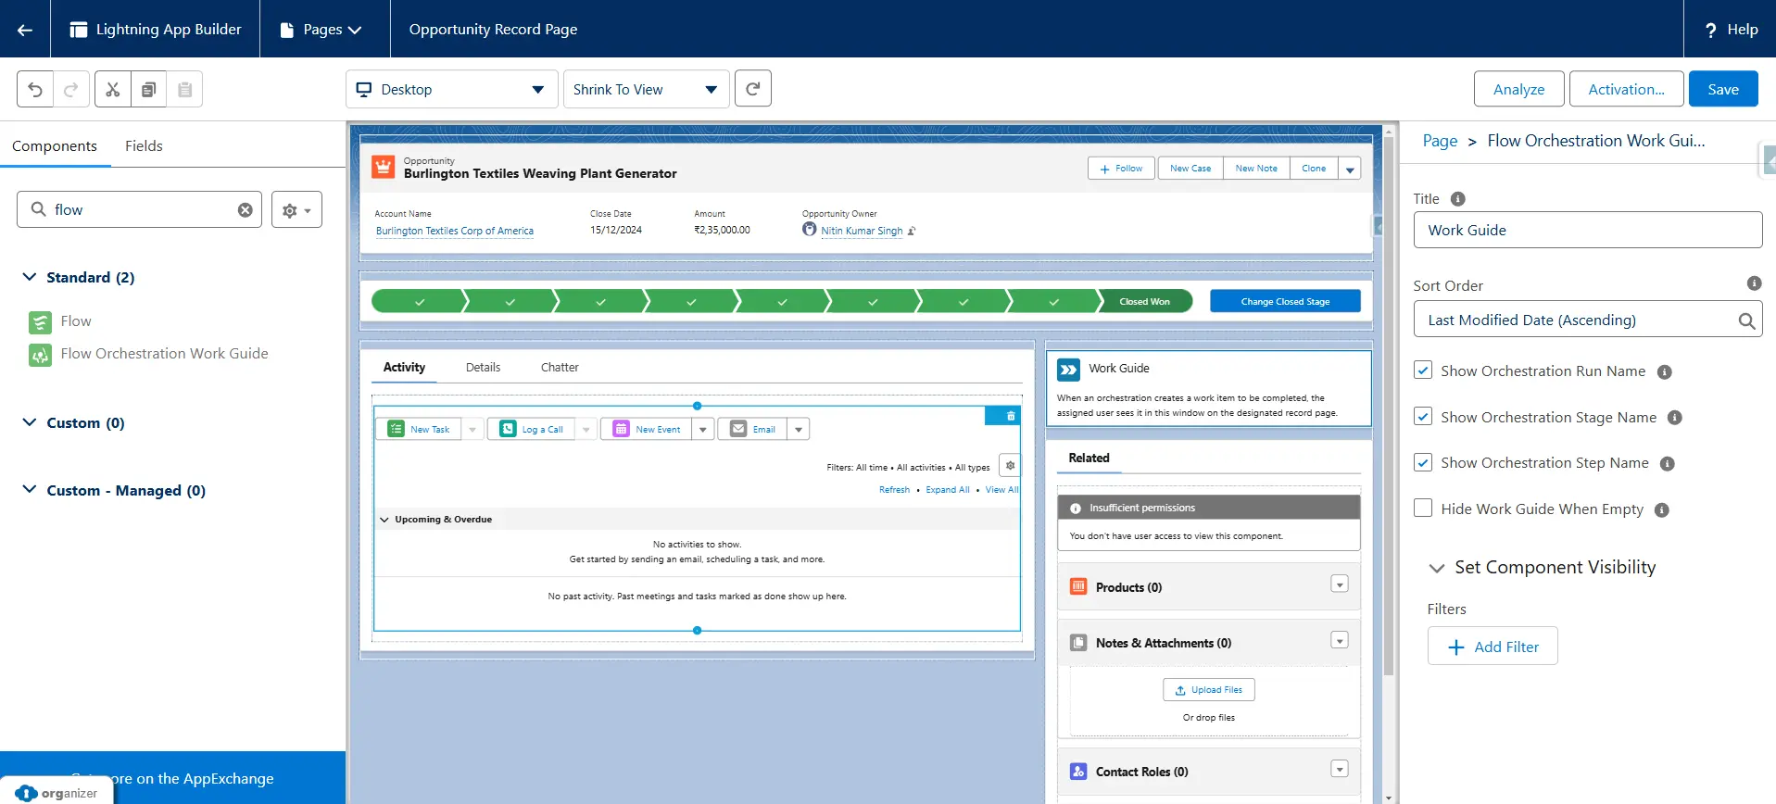Click the Title input field
This screenshot has width=1776, height=804.
tap(1587, 230)
